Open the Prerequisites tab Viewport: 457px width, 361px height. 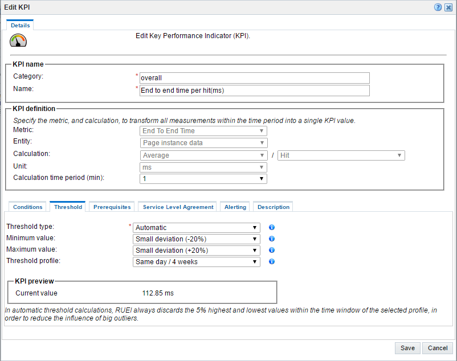coord(112,207)
